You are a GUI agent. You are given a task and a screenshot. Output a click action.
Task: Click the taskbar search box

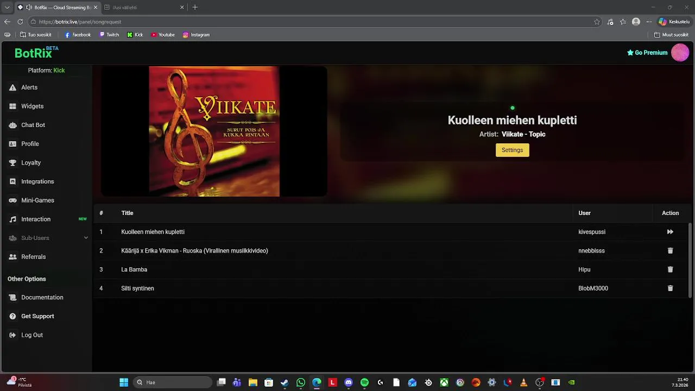pyautogui.click(x=173, y=382)
